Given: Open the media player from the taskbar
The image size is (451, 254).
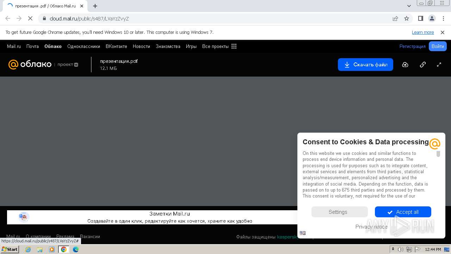Looking at the screenshot, I should [52, 249].
